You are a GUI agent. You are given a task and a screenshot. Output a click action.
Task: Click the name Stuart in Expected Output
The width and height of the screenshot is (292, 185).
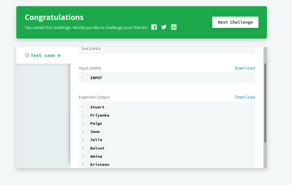(x=97, y=107)
